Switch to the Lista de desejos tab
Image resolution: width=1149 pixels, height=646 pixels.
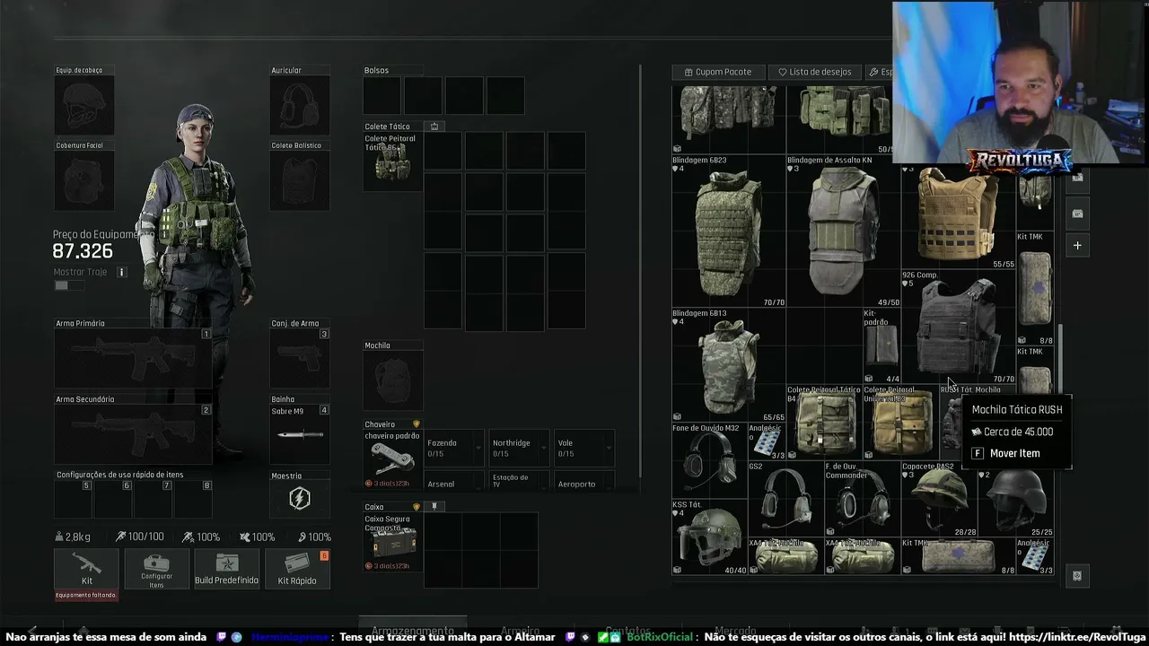click(x=815, y=72)
